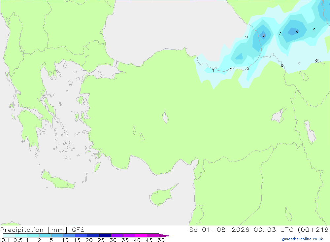Click the "0.5" legend scale label
This screenshot has width=330, height=242.
coord(18,240)
